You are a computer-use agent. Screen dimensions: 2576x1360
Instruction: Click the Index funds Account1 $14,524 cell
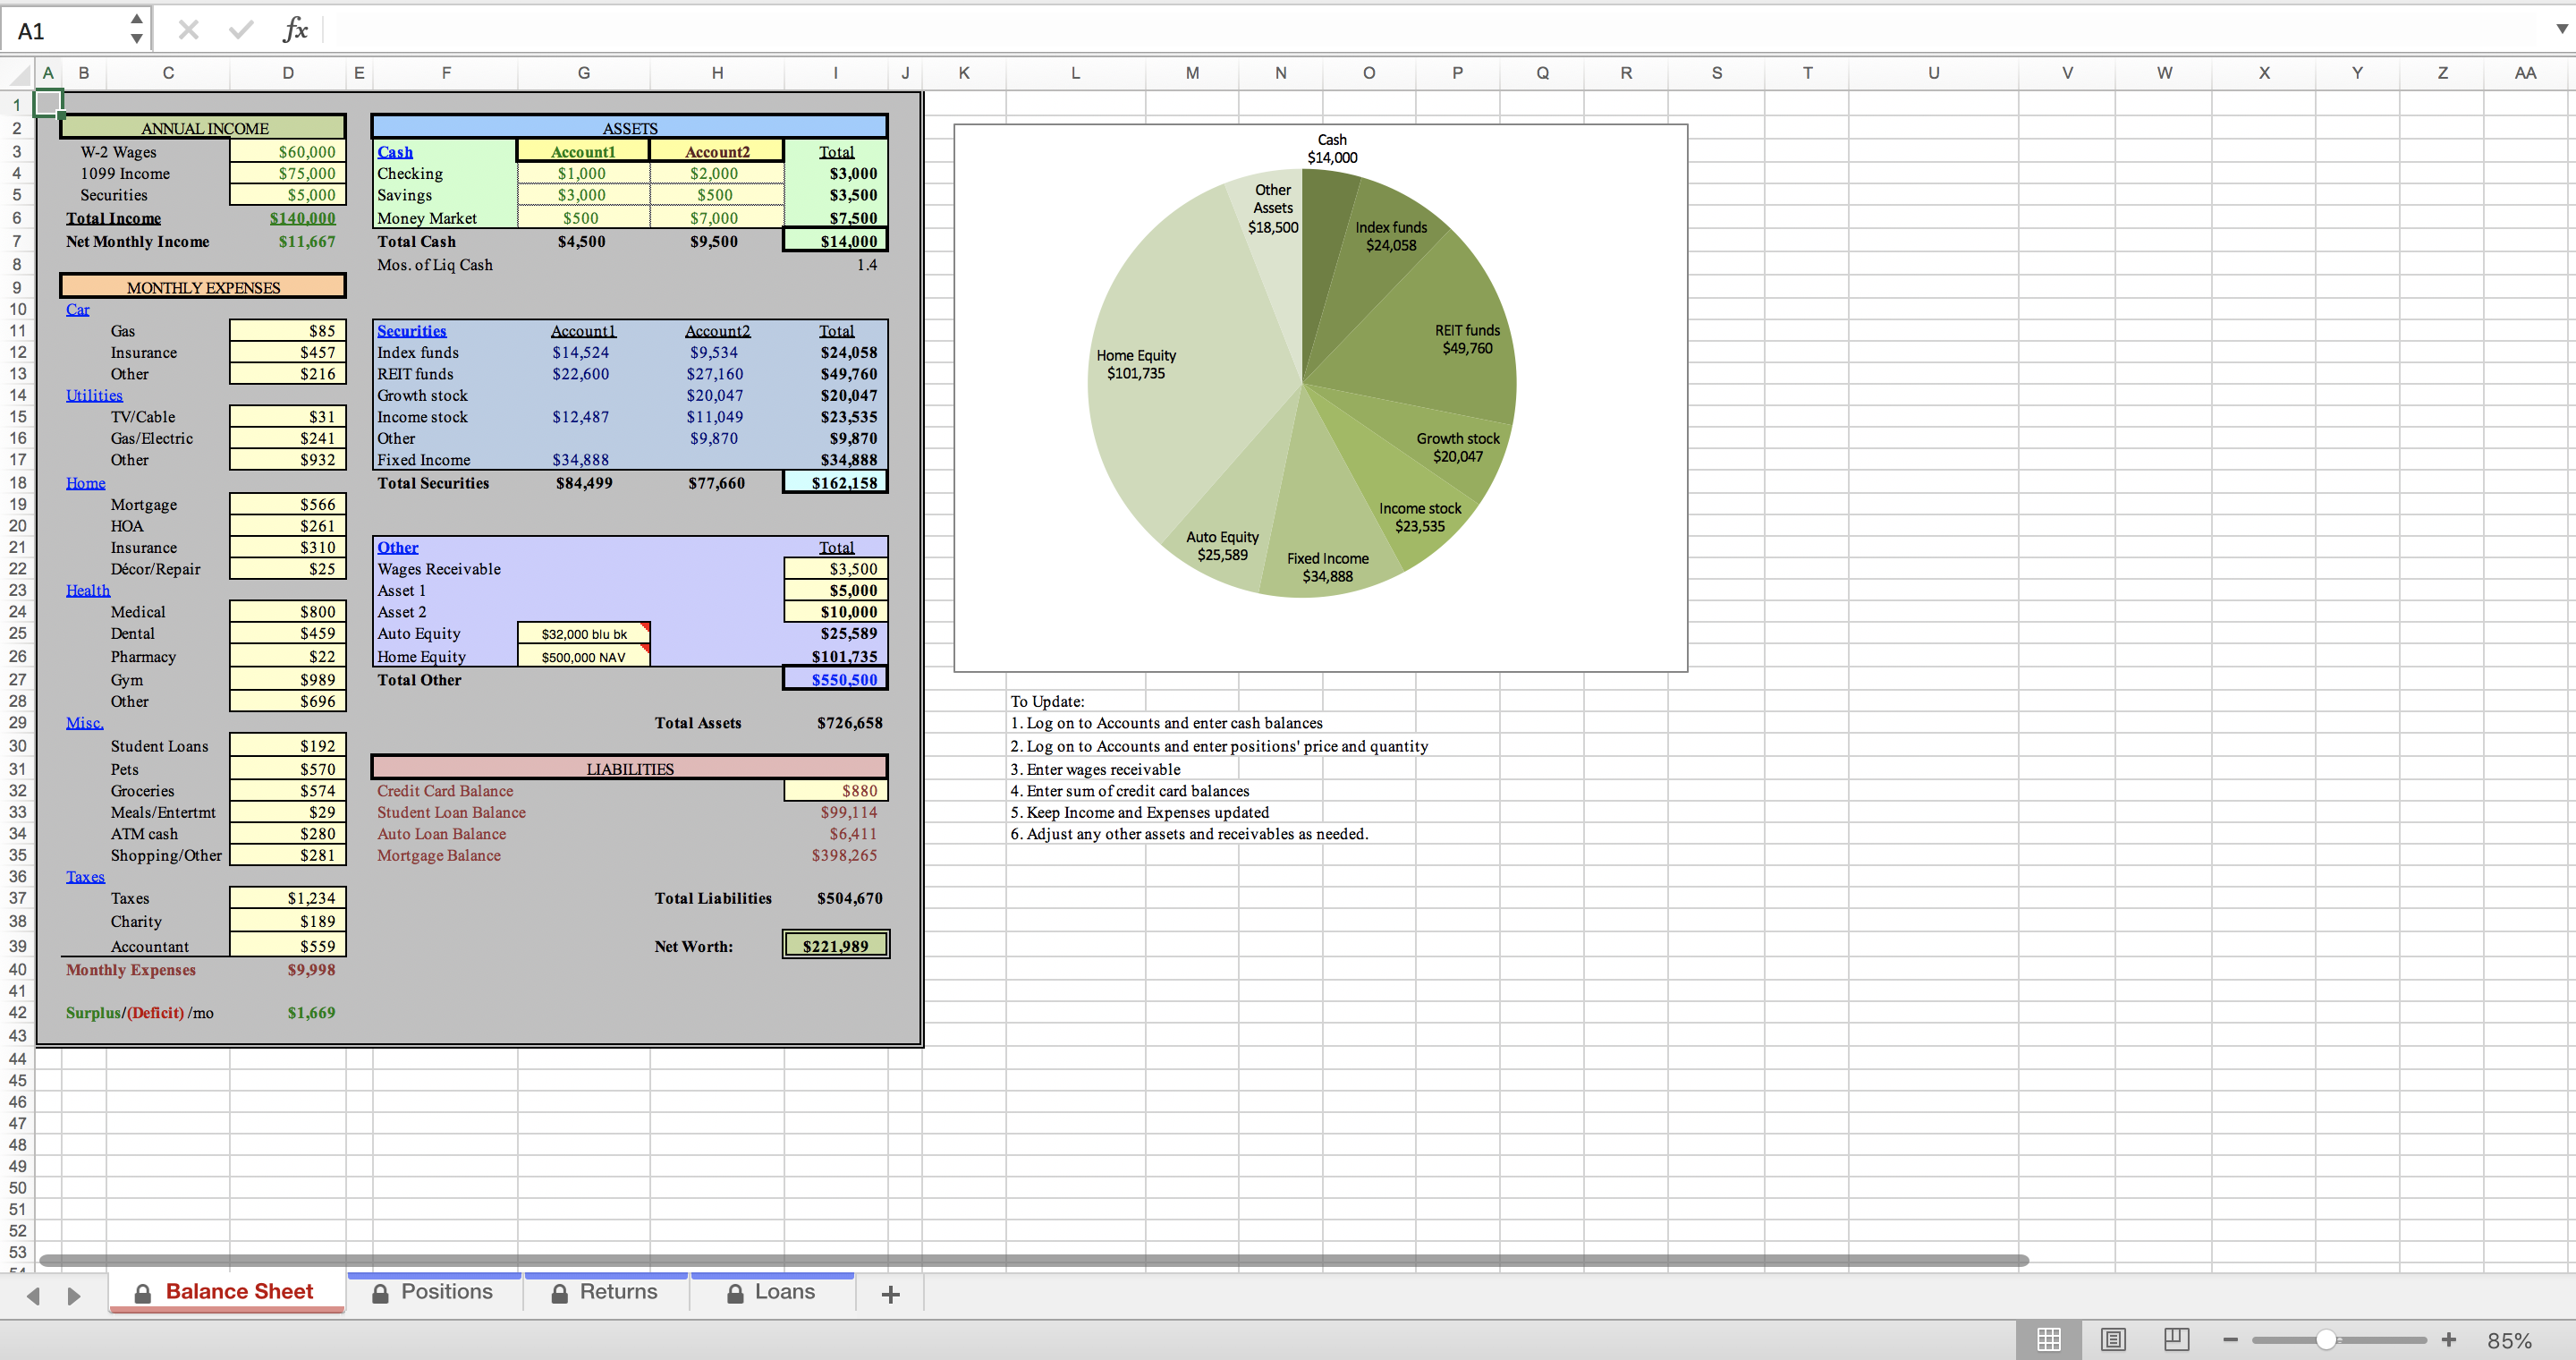(580, 353)
